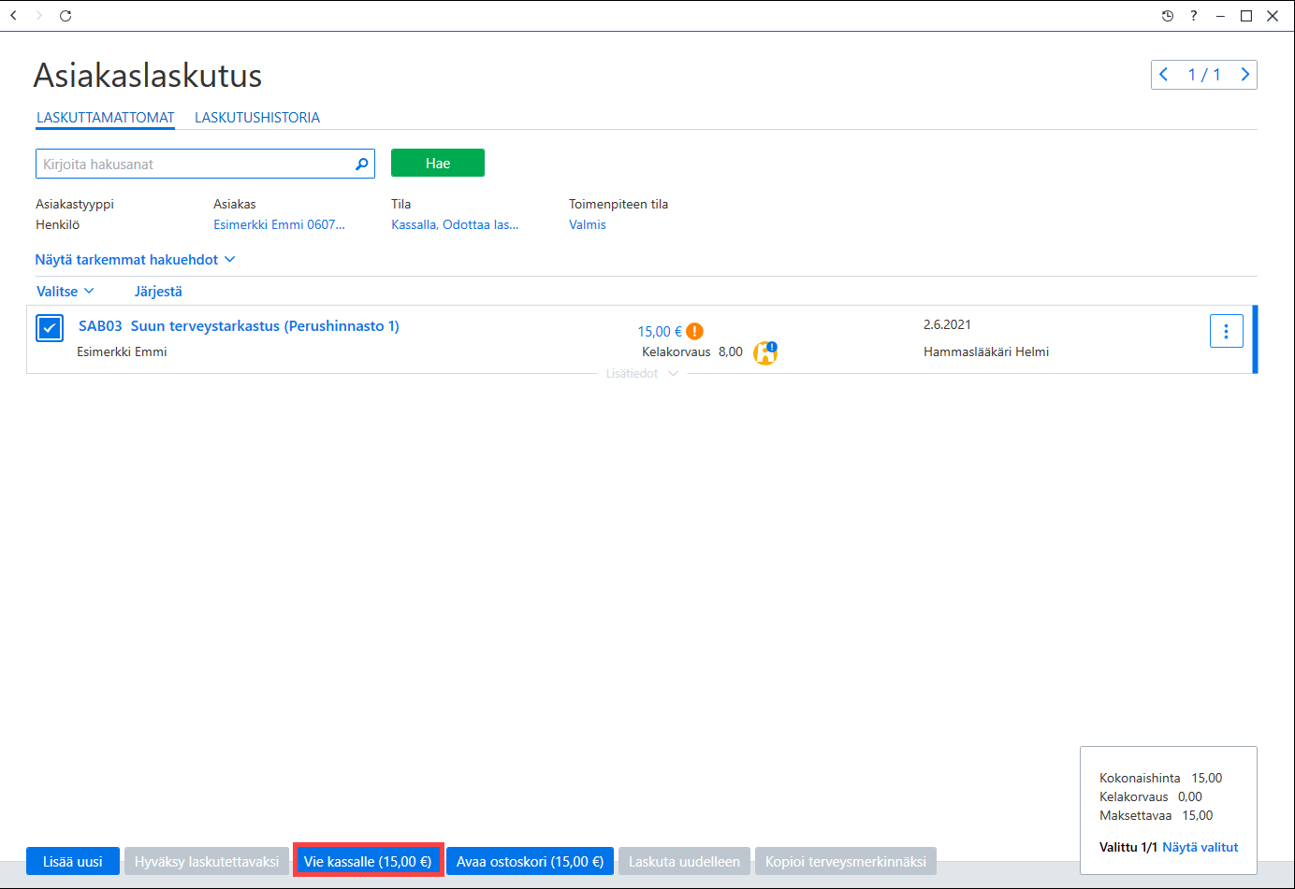
Task: Open Näytä valitut link
Action: click(x=1200, y=847)
